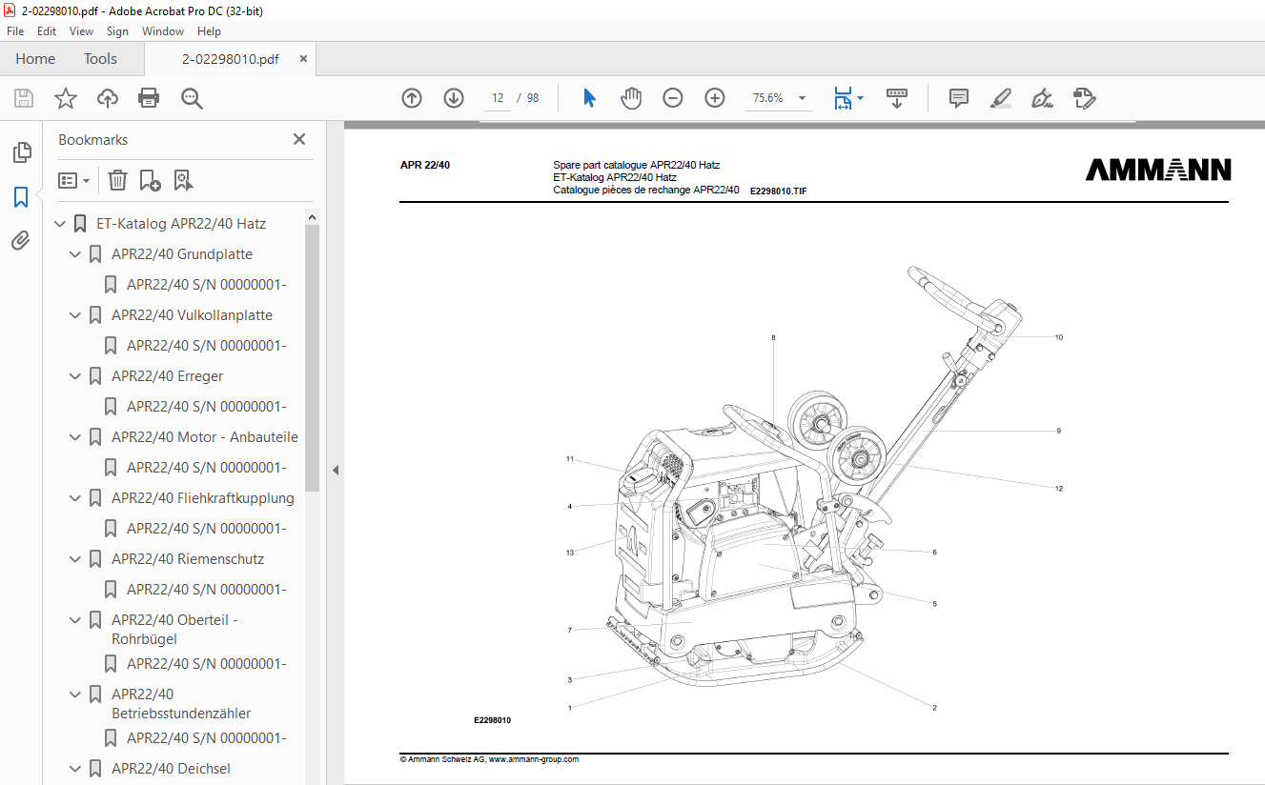Image resolution: width=1265 pixels, height=785 pixels.
Task: Collapse APR22/40 Motor - Anbauteile bookmark
Action: pyautogui.click(x=75, y=438)
